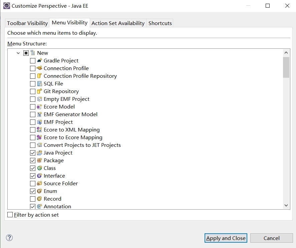The width and height of the screenshot is (296, 248).
Task: Select "Convert Projects to JET Projects" text
Action: tap(82, 145)
